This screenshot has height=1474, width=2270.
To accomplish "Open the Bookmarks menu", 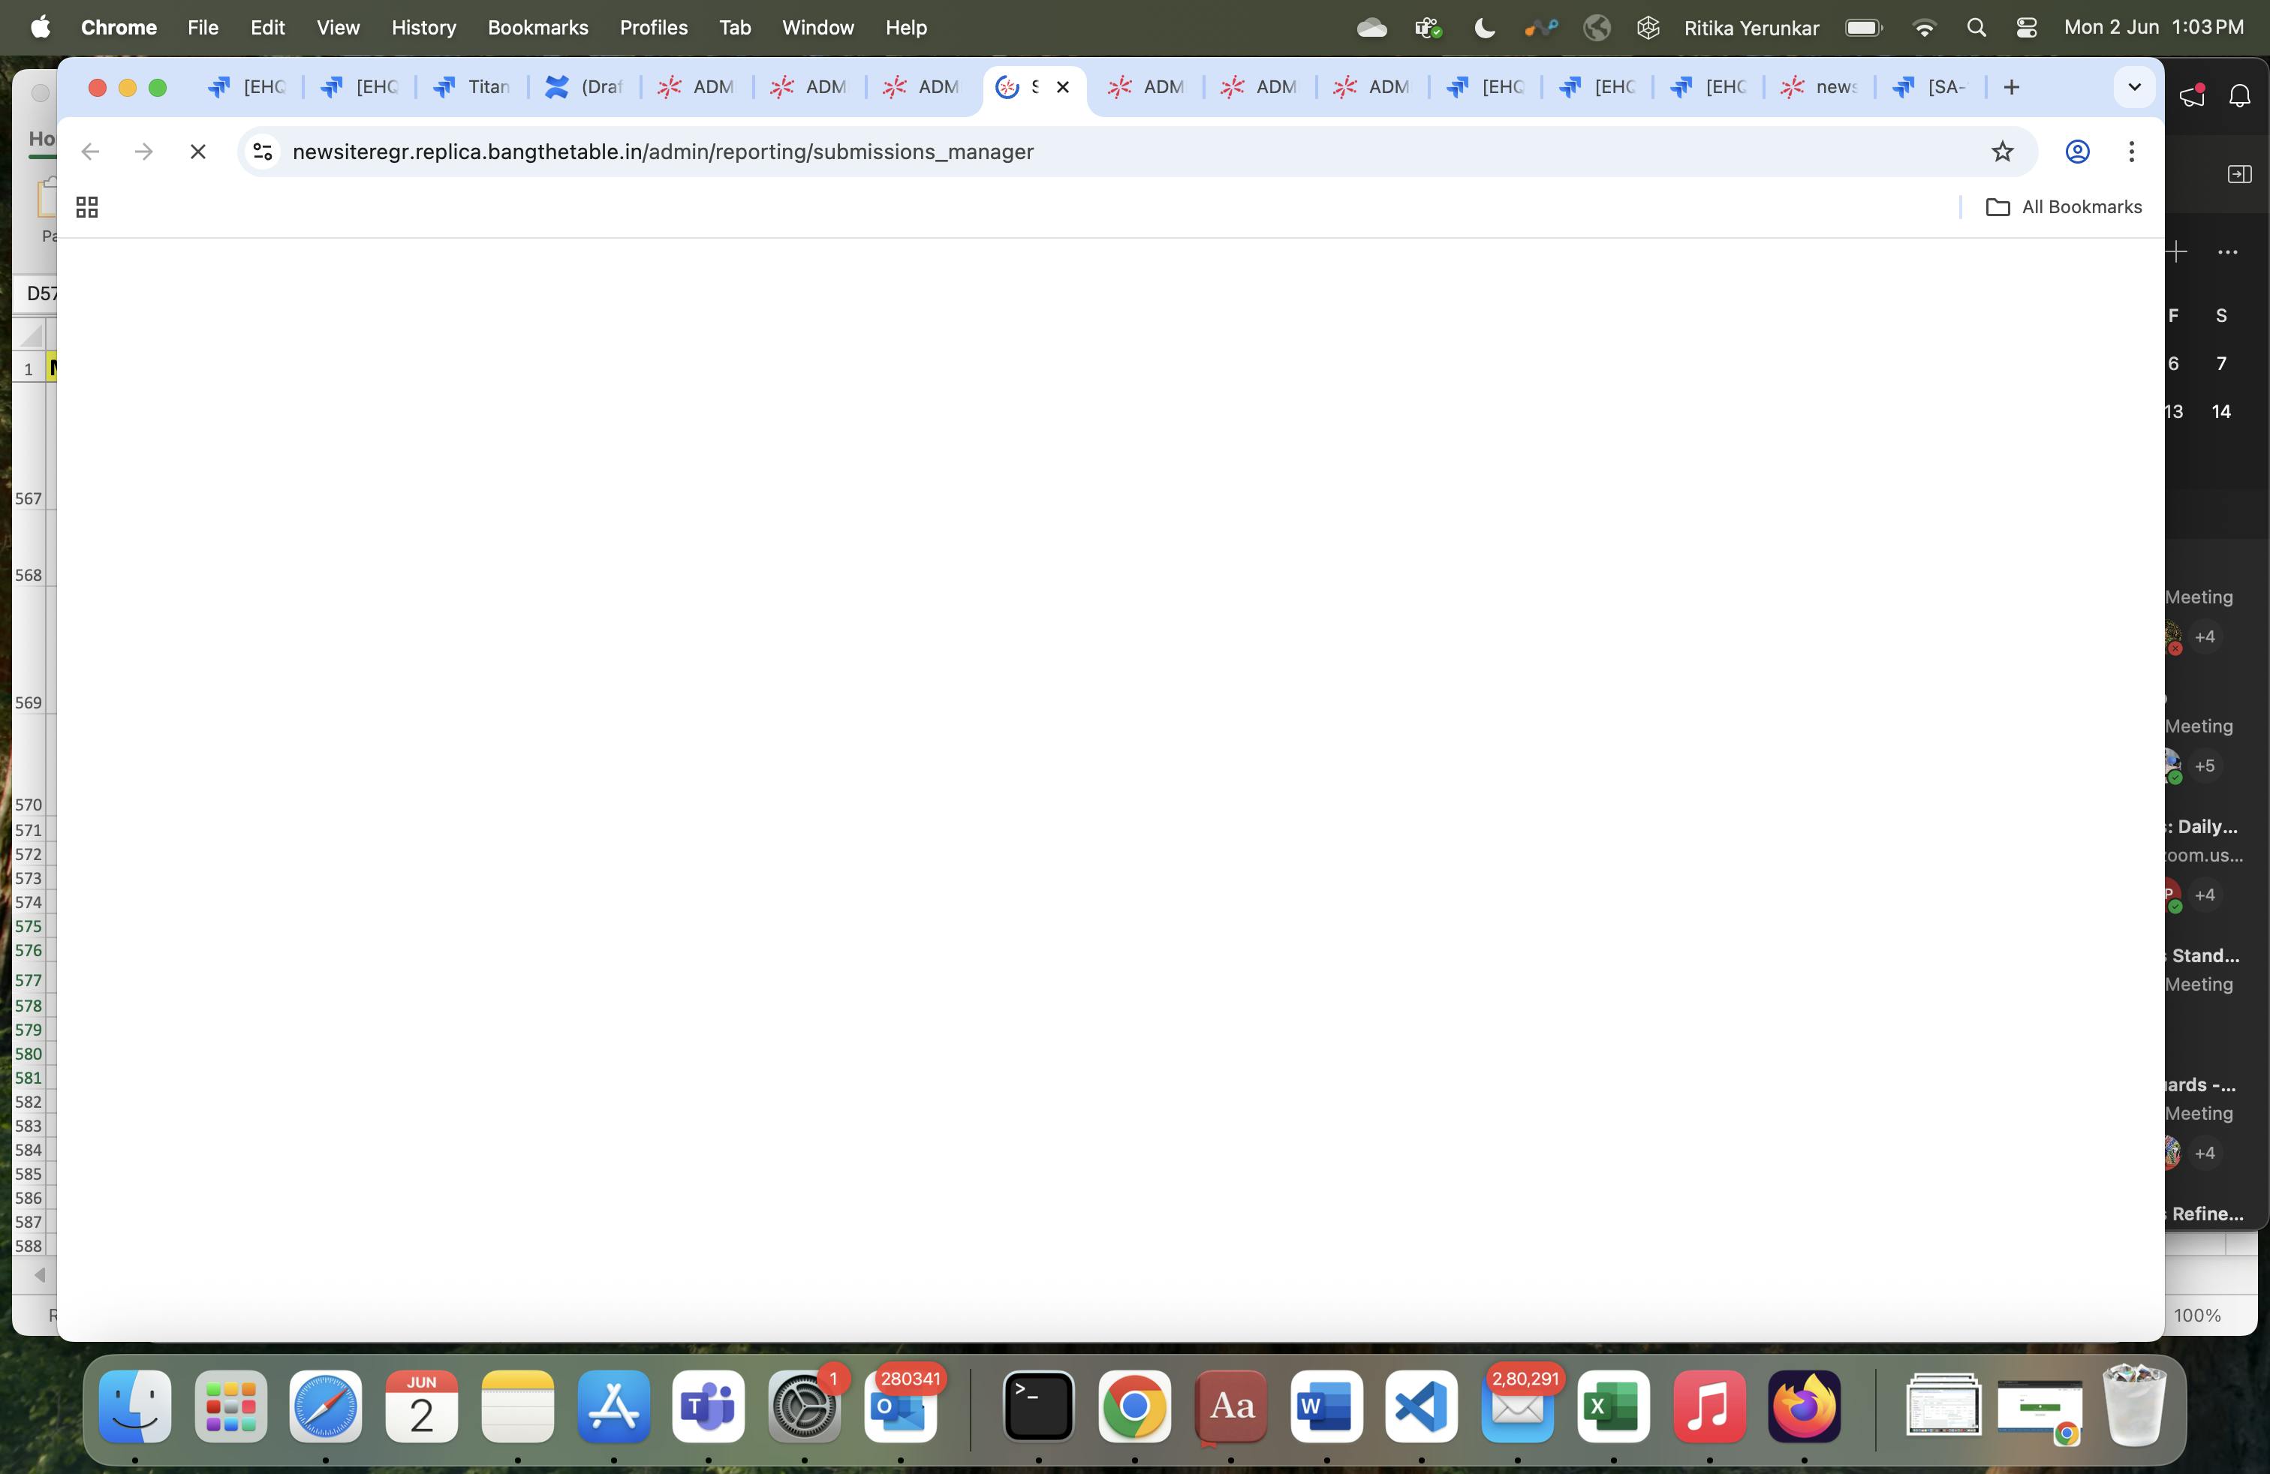I will tap(538, 28).
